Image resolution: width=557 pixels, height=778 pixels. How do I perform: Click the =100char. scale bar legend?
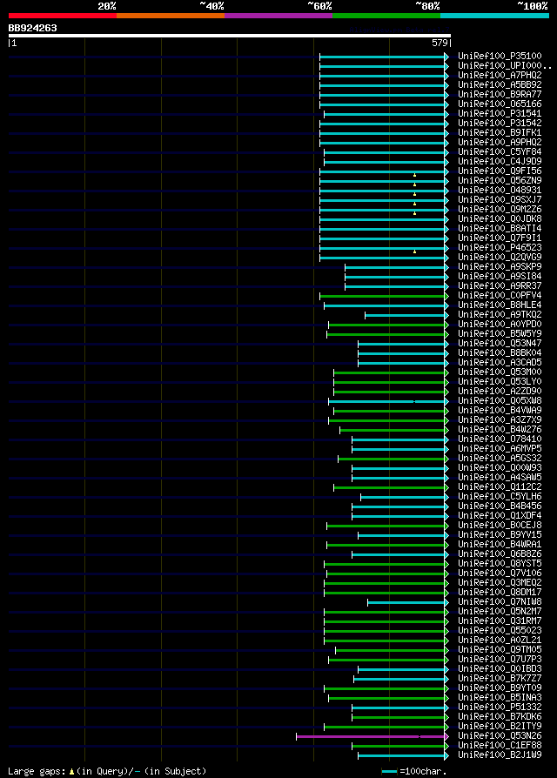coord(414,772)
